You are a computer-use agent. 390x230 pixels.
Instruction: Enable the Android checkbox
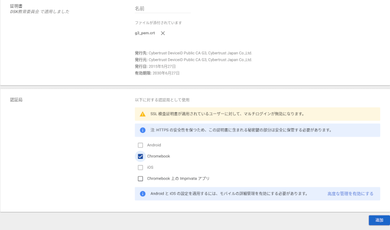[x=140, y=145]
